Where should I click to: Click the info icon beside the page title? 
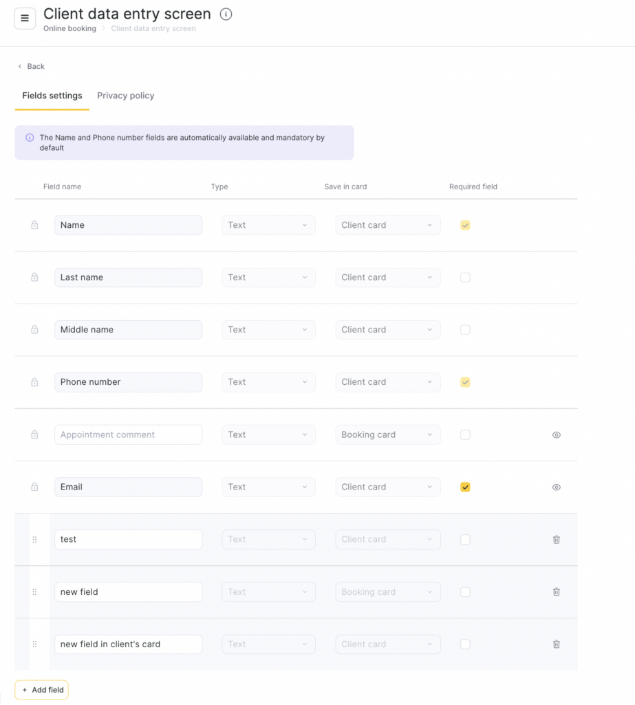[226, 14]
